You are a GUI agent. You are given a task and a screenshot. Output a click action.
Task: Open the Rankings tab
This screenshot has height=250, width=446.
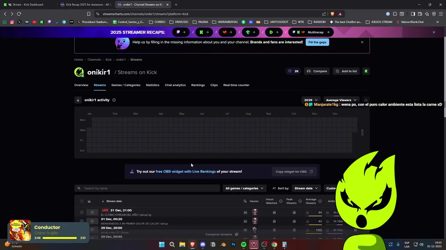click(x=198, y=85)
